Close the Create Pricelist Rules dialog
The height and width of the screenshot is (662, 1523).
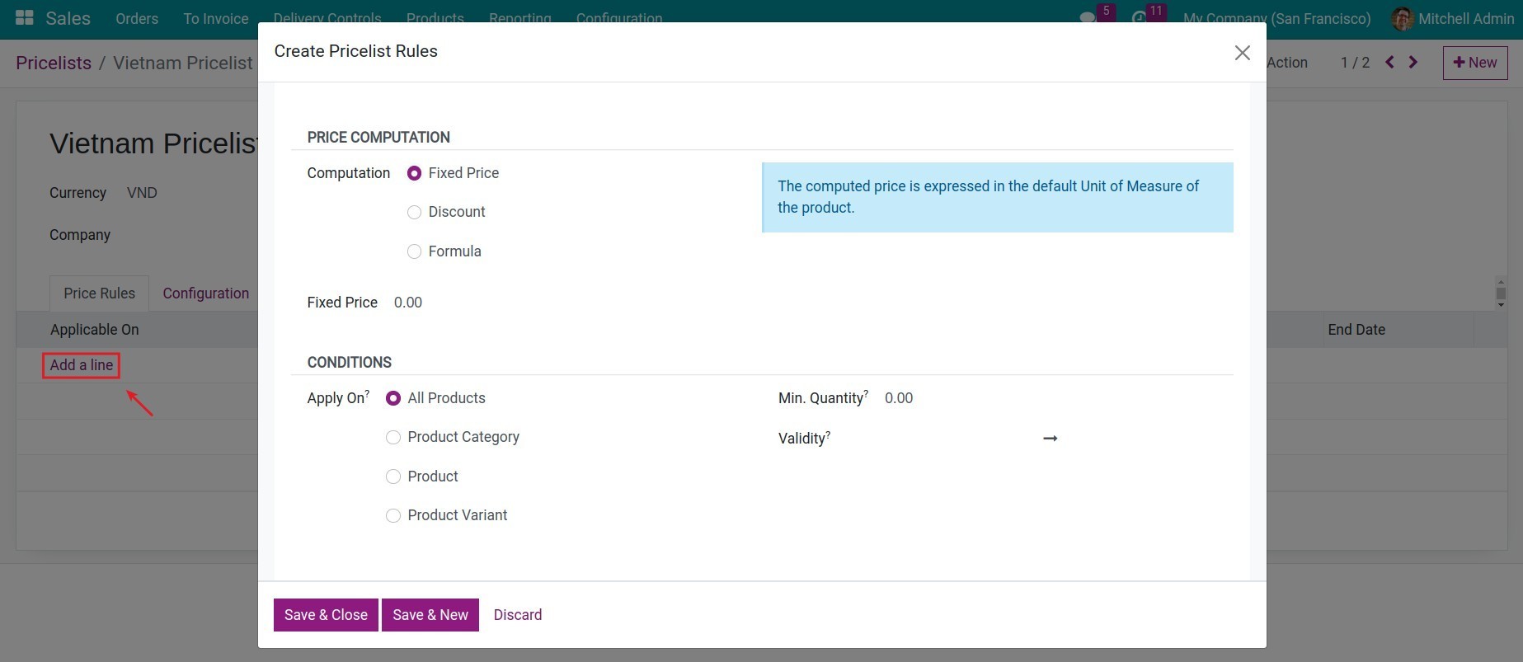pos(1242,53)
